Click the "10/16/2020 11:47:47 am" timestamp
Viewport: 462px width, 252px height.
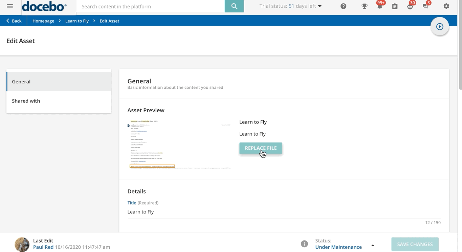(83, 247)
